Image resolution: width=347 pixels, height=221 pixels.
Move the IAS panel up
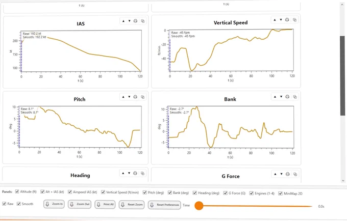click(123, 21)
